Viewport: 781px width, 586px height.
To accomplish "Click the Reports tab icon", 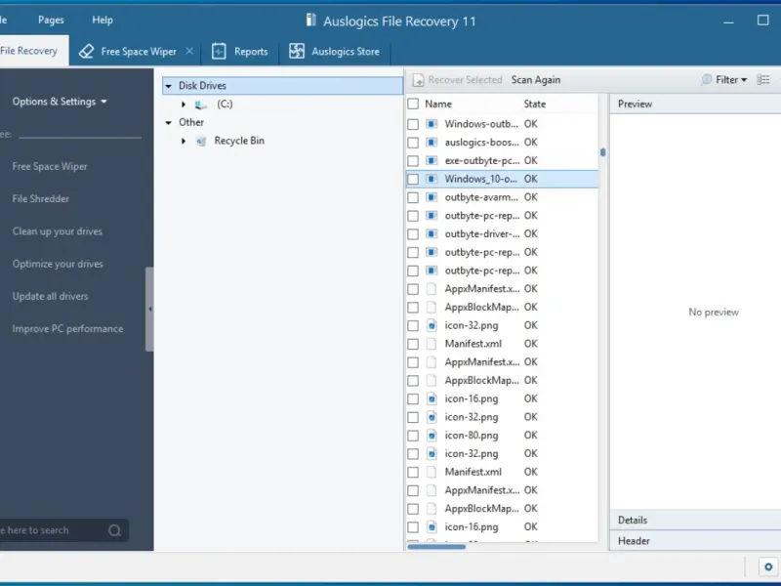I will 219,52.
